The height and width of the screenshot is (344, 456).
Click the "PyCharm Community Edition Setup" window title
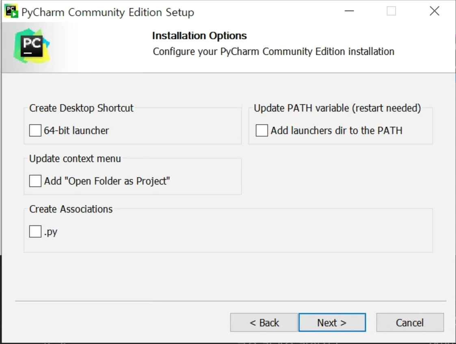click(x=108, y=12)
